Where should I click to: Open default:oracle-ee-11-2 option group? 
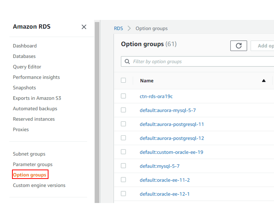point(165,180)
